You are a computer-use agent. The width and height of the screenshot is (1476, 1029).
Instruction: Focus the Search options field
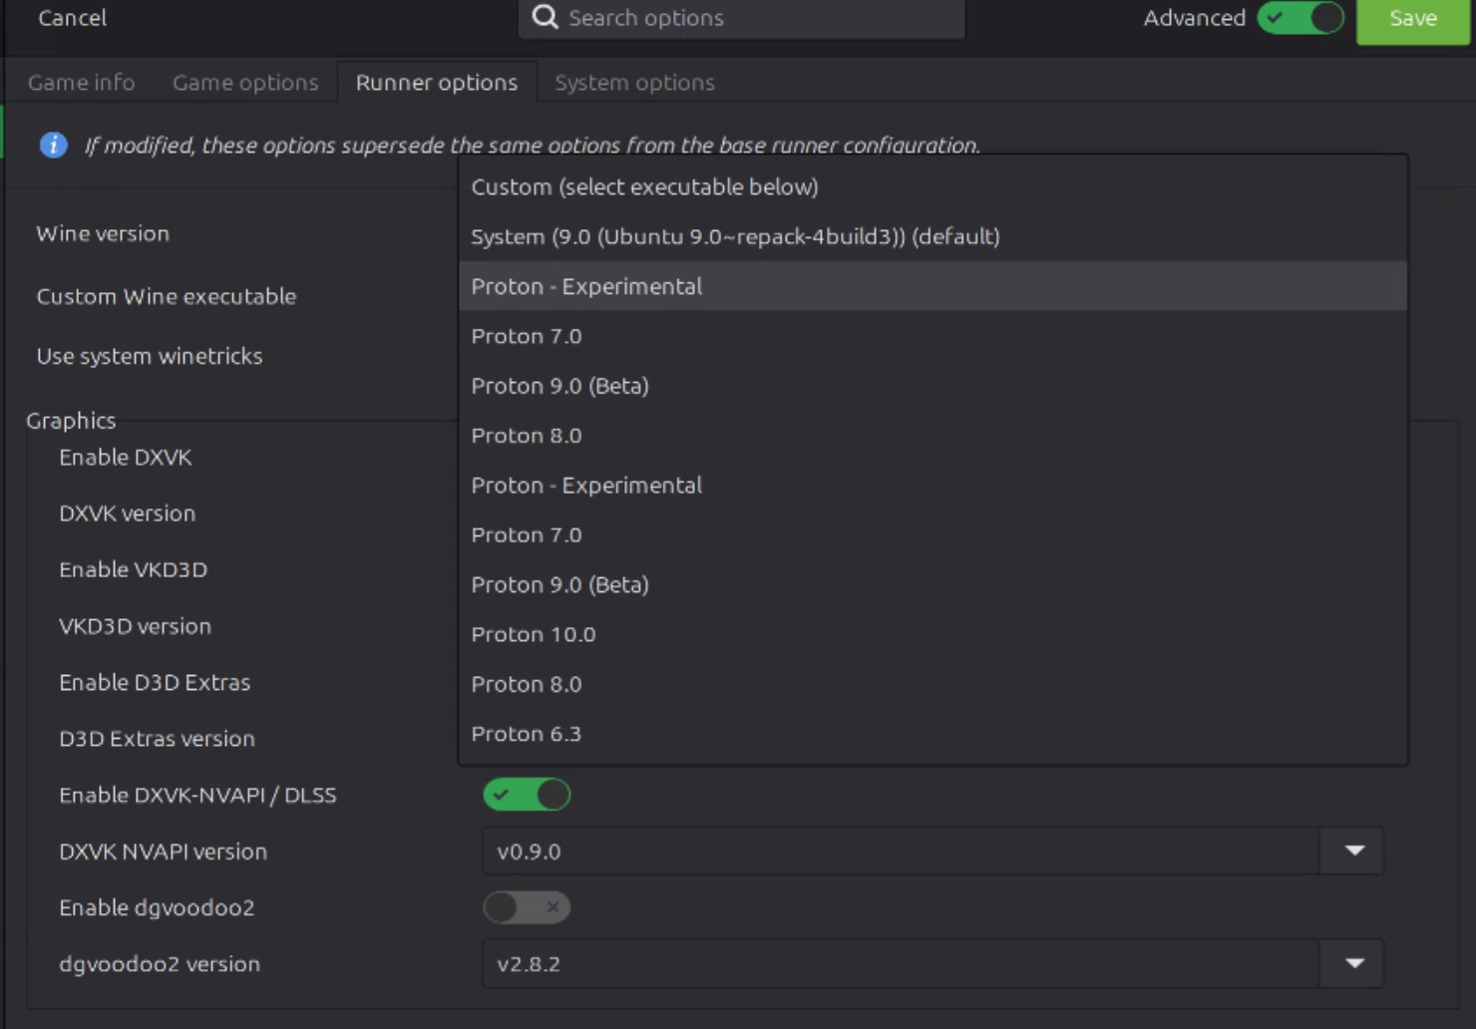click(742, 18)
